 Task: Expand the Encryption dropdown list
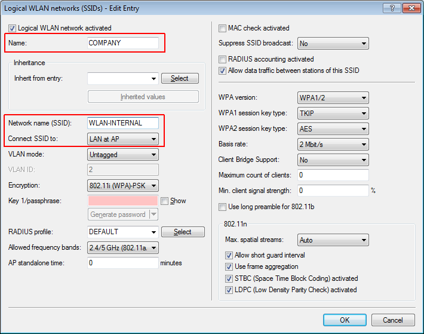(122, 185)
